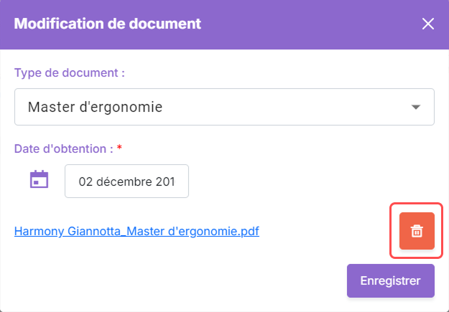Click the caret beside Master d'ergonomie
449x312 pixels.
tap(416, 107)
